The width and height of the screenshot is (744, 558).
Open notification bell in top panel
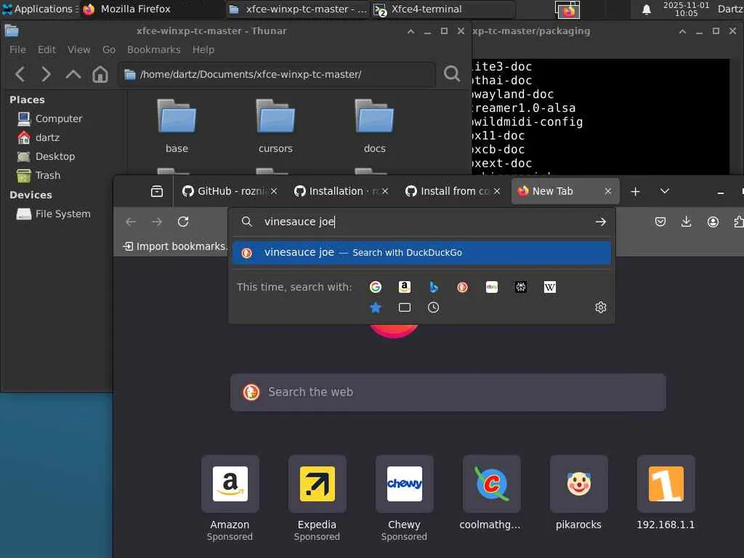[x=646, y=9]
